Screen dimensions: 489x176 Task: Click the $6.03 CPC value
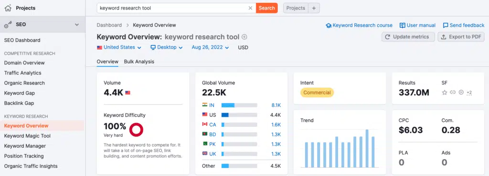410,130
